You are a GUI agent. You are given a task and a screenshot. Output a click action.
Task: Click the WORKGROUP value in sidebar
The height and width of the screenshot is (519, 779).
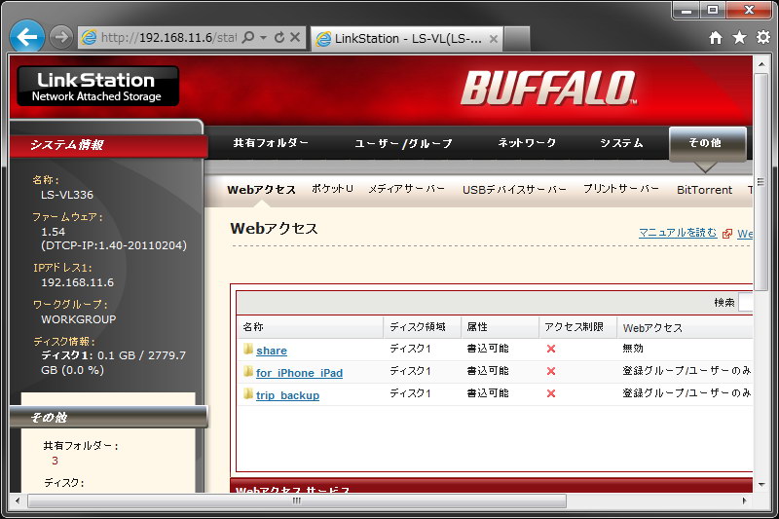tap(79, 319)
